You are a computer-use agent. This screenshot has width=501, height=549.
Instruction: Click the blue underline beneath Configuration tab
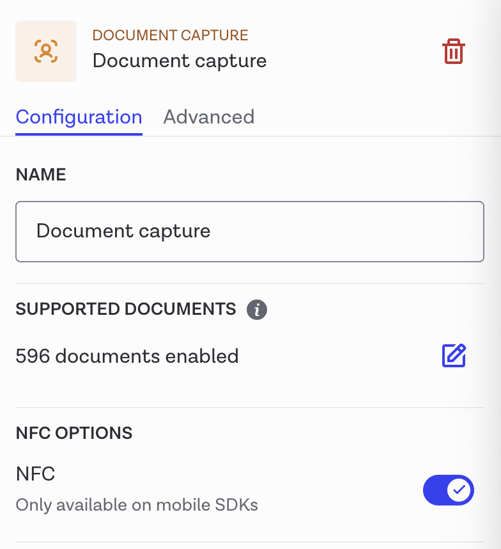pos(79,134)
